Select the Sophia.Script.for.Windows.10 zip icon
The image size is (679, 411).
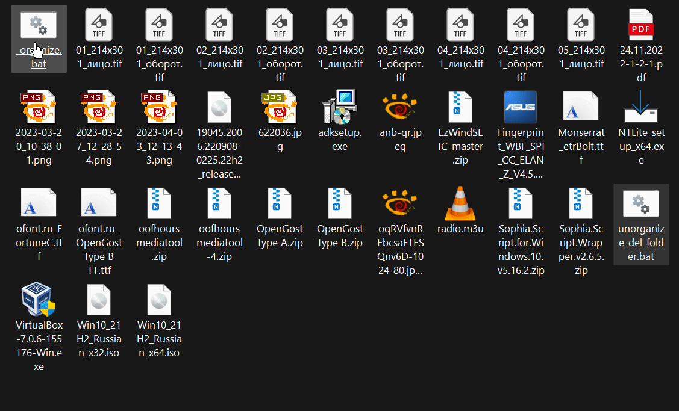click(520, 203)
